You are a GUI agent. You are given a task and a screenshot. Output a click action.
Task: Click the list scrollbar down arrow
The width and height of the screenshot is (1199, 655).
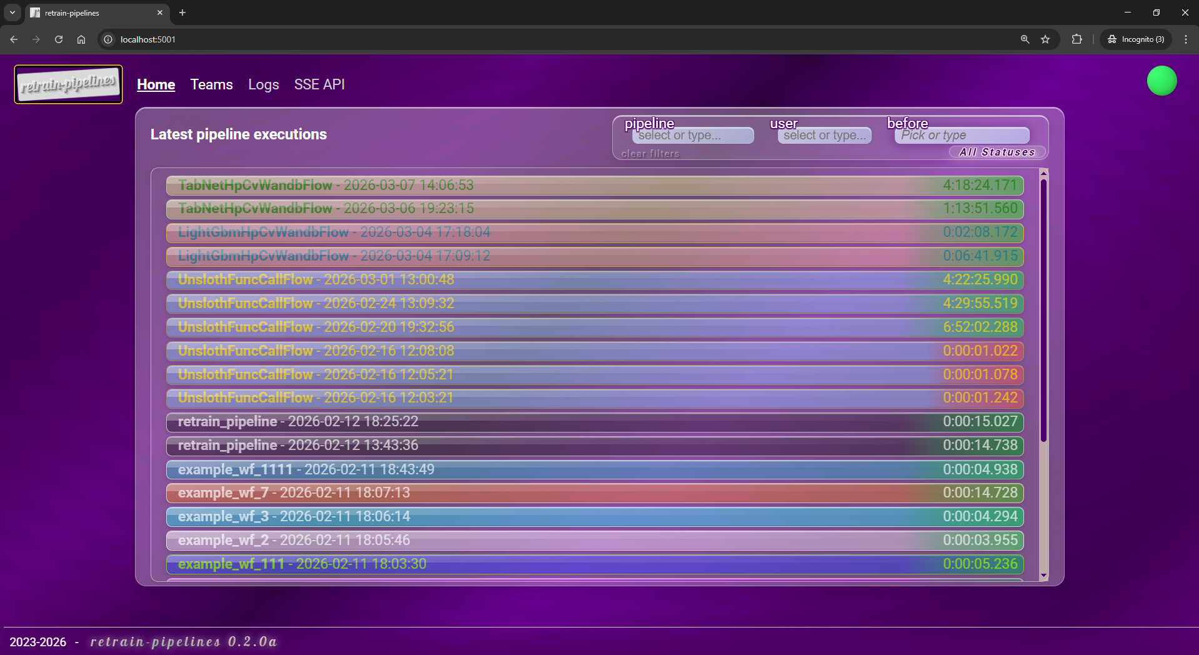click(1043, 576)
